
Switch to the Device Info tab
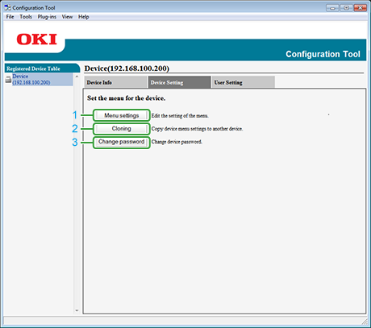[115, 82]
